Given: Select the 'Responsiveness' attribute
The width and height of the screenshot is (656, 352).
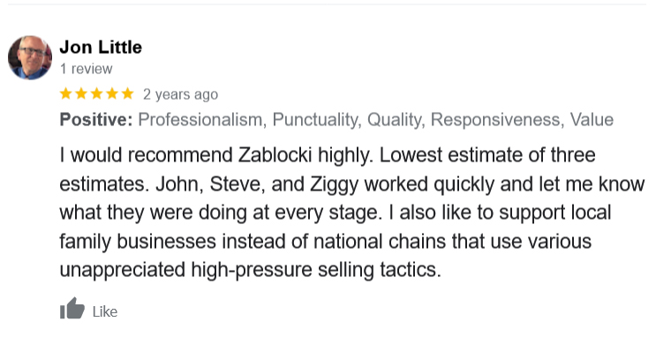Looking at the screenshot, I should [x=497, y=120].
